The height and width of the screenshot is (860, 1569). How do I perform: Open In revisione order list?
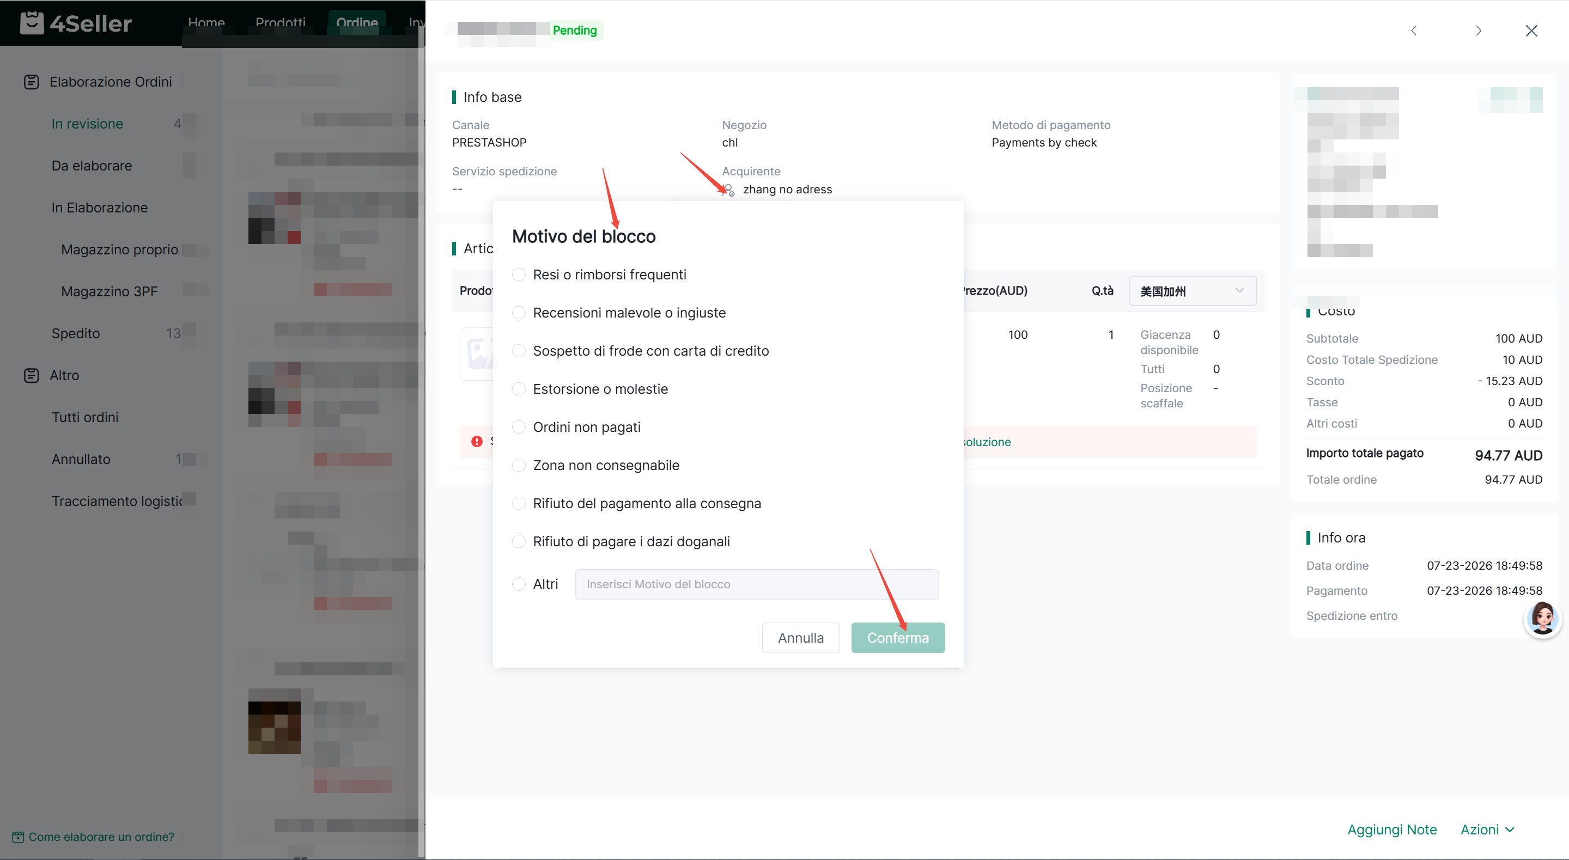click(x=87, y=124)
